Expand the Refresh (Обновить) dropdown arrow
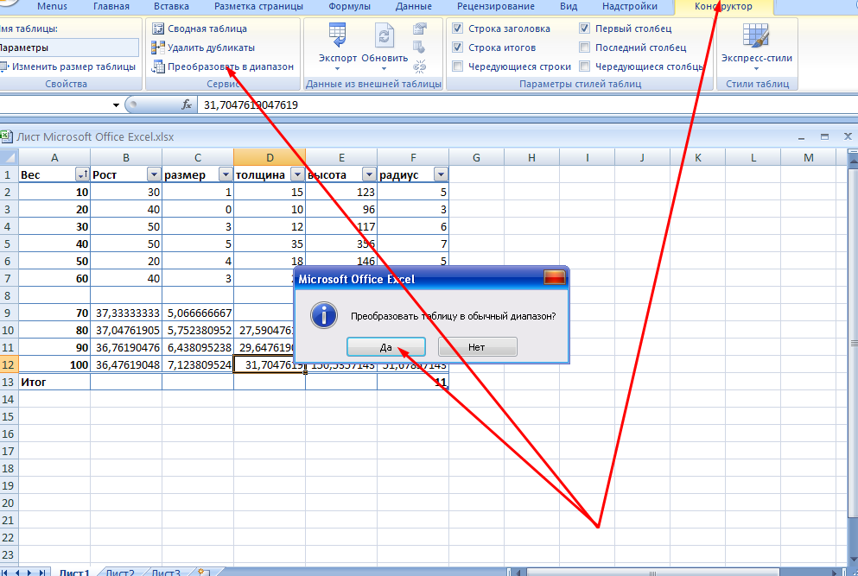 pyautogui.click(x=385, y=69)
